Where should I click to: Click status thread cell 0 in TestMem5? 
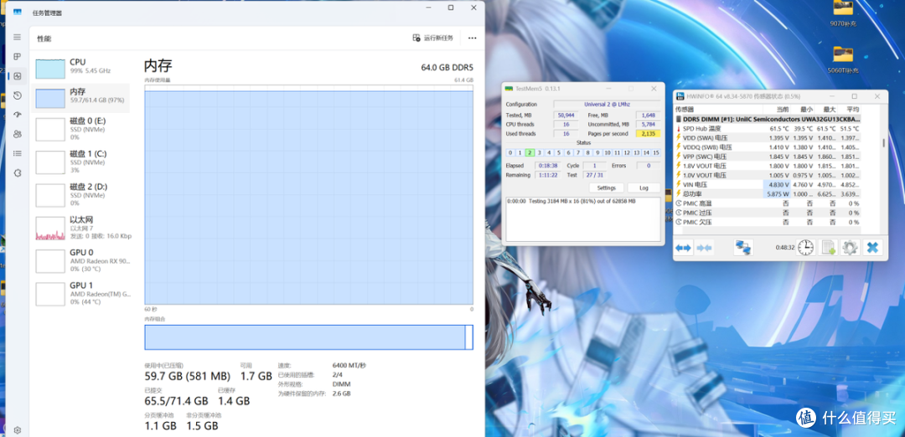click(x=510, y=152)
